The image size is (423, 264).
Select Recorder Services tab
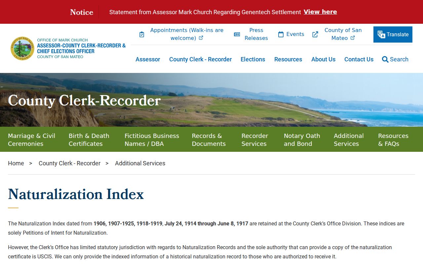(255, 140)
